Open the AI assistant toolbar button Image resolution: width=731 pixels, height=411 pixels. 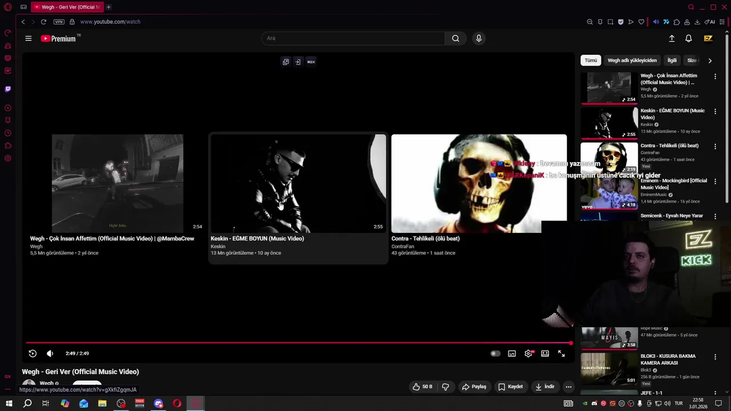(x=710, y=22)
